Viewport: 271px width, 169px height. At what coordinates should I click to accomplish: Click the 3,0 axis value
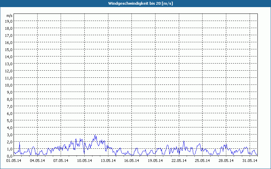9,135
